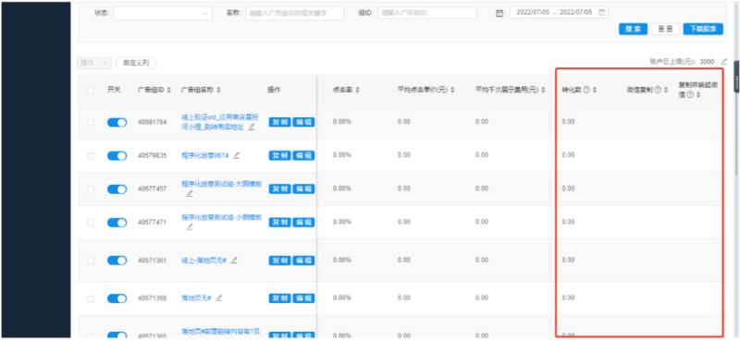Open the help icon beside 复制并唤起微信

[x=690, y=95]
